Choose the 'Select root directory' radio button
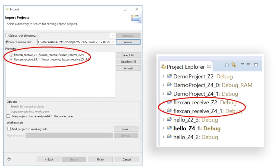Viewport: 274px width, 168px height. click(7, 36)
